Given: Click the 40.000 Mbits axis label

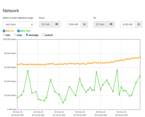Looking at the screenshot, I should click(10, 82).
